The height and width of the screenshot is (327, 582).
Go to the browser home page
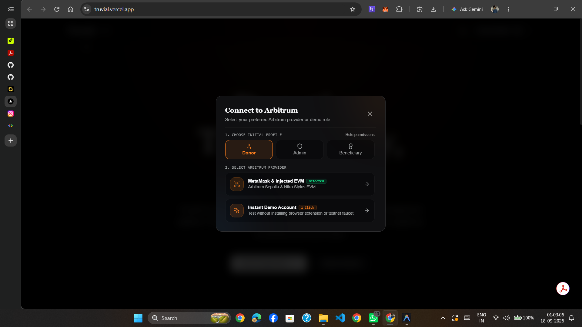70,9
